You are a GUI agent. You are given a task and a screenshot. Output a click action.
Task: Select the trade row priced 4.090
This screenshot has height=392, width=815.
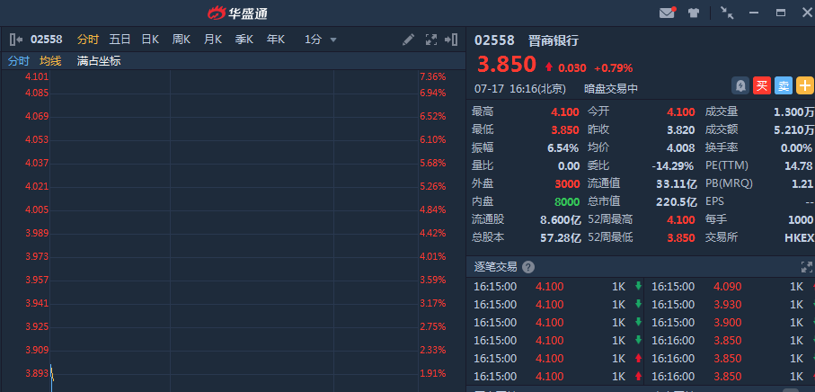730,287
